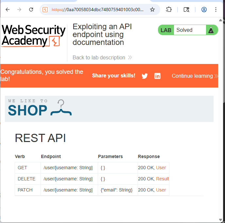Screen dimensions: 225x223
Task: Open the Result link in the DELETE row
Action: [163, 179]
